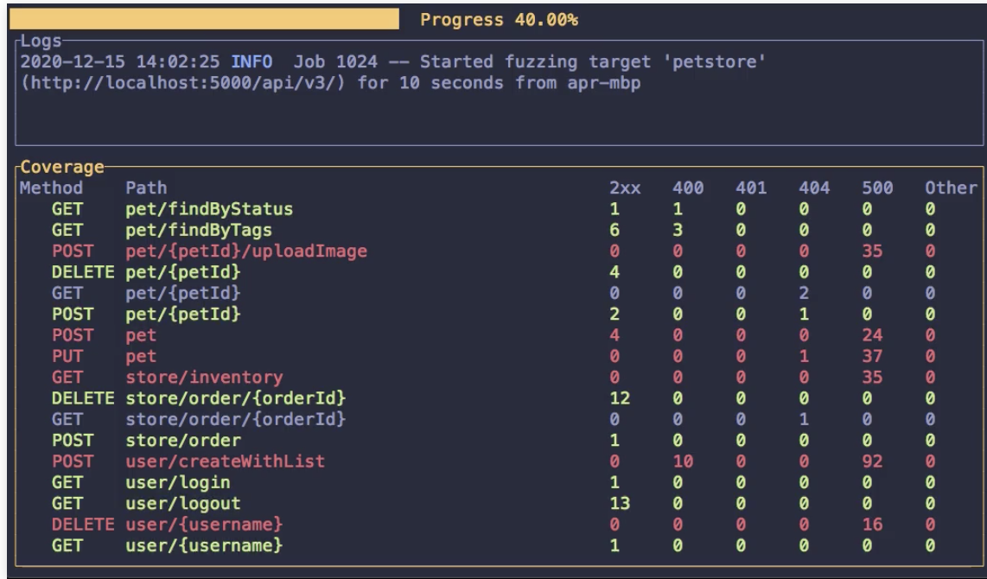Click the 500 column header

pyautogui.click(x=877, y=188)
